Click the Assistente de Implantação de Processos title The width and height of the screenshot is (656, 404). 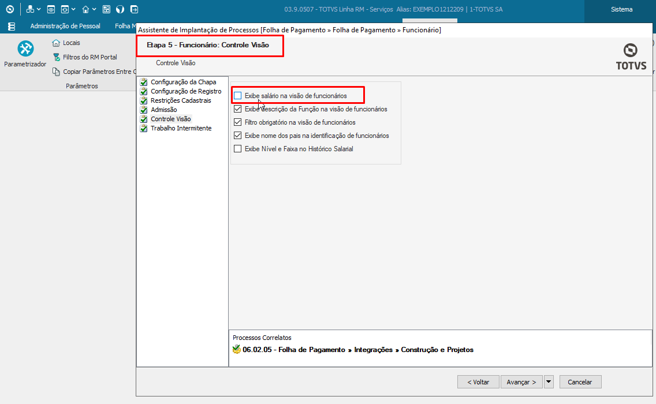[x=289, y=29]
